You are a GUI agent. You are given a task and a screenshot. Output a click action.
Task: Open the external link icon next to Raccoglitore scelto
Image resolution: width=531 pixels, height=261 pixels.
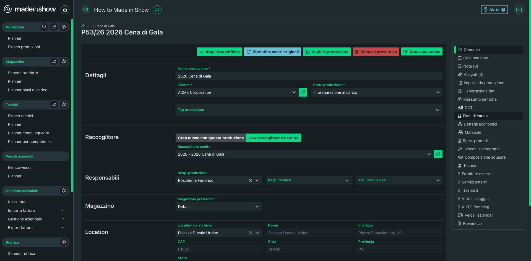pos(438,154)
